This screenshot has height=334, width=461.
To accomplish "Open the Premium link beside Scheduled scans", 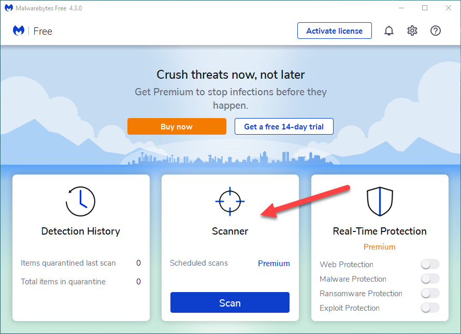I will (274, 263).
